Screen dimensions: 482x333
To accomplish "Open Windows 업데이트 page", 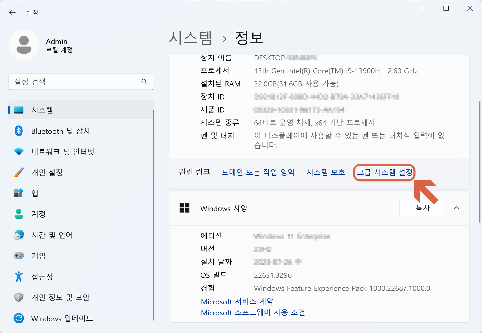I will coord(81,318).
